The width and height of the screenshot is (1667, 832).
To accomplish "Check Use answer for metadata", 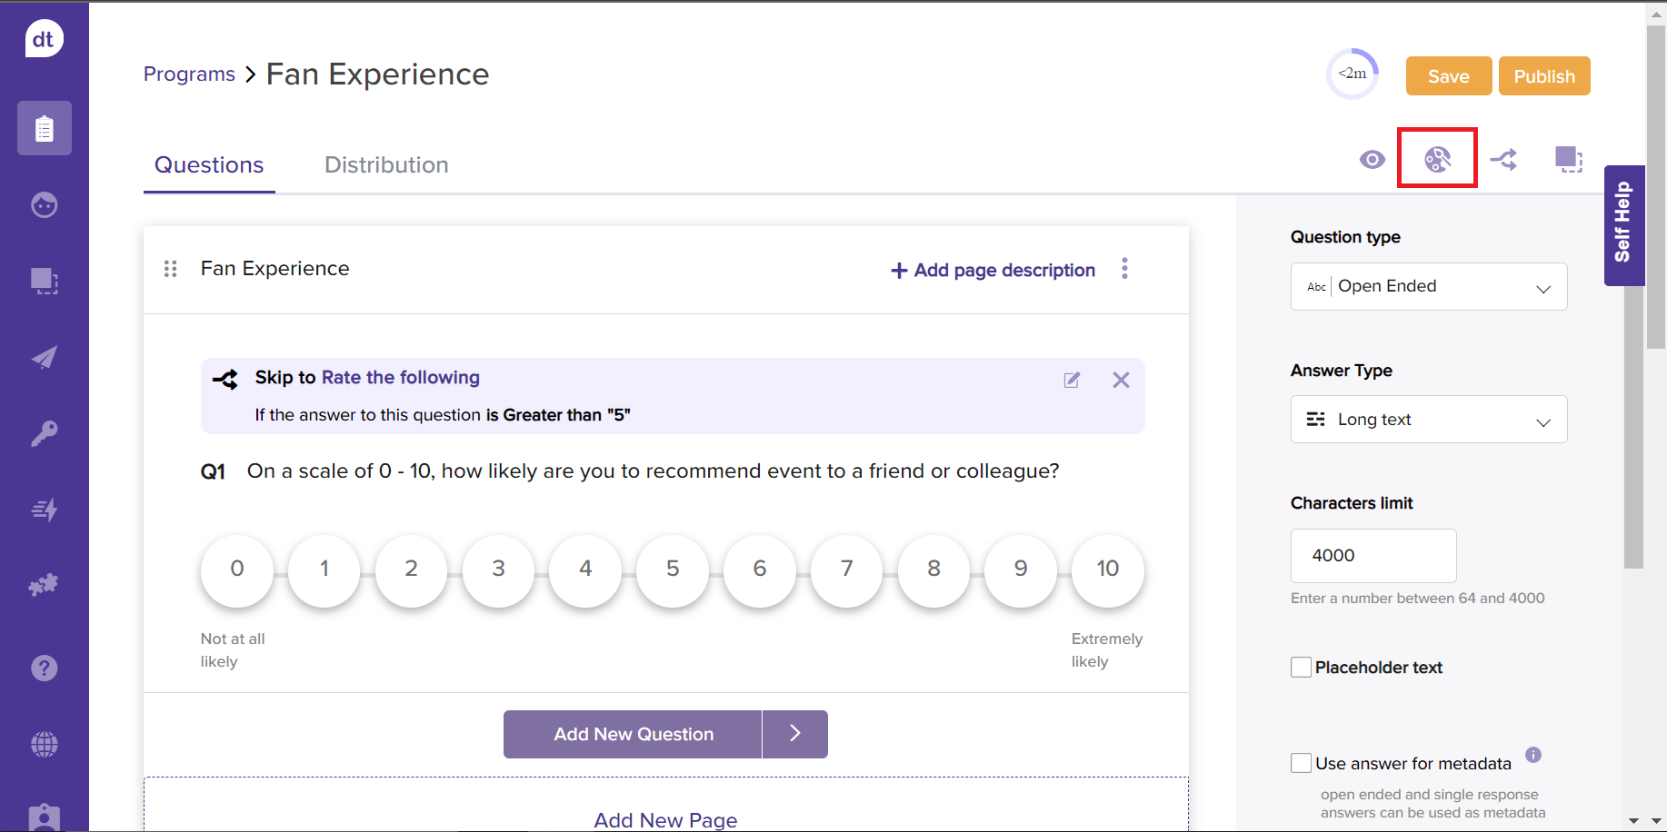I will pyautogui.click(x=1301, y=763).
